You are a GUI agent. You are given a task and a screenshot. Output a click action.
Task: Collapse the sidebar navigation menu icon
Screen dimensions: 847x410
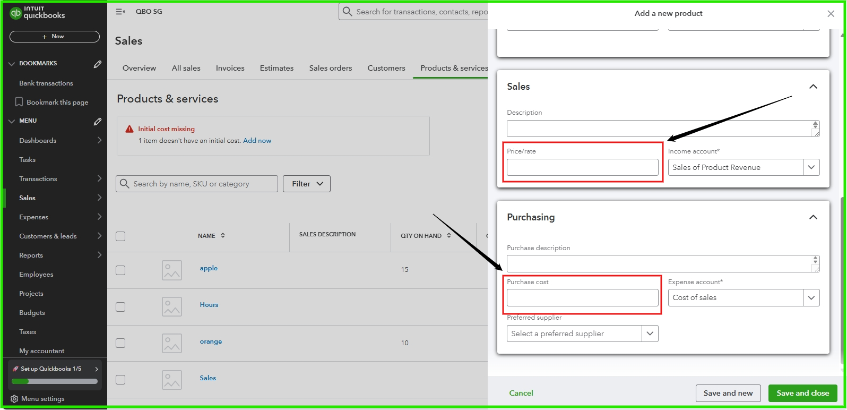(120, 12)
